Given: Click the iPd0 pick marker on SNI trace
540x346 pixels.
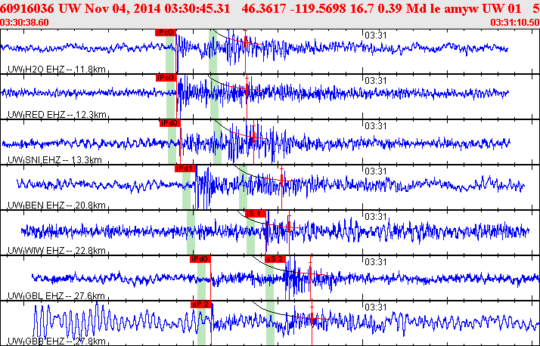Looking at the screenshot, I should [169, 123].
